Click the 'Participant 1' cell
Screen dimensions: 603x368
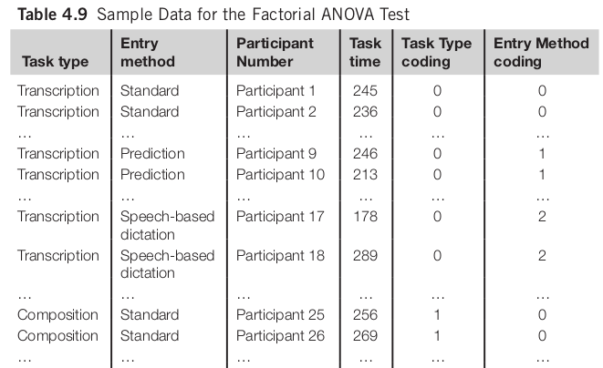click(276, 91)
